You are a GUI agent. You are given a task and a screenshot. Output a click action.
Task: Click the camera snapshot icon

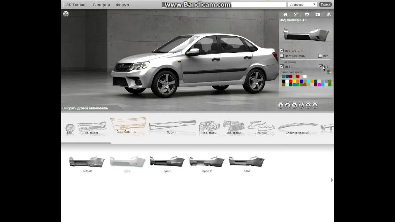pos(318,14)
